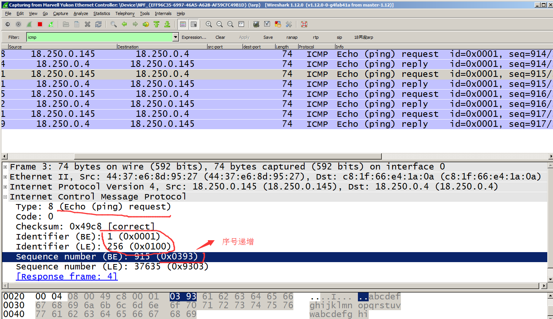This screenshot has width=553, height=319.
Task: Sort by the Destination column header
Action: click(x=162, y=47)
